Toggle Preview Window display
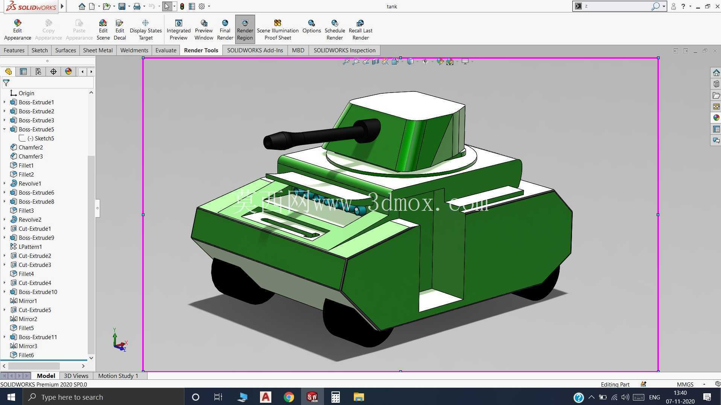 204,29
